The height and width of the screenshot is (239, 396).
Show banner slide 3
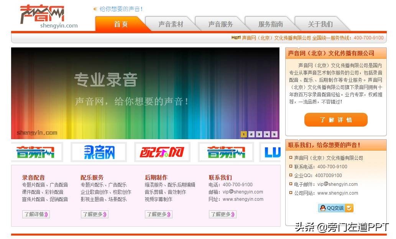tap(259, 134)
